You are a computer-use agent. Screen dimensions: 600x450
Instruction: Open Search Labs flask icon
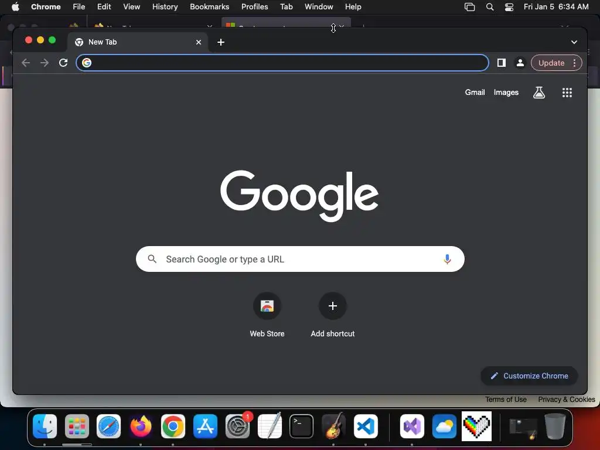[539, 92]
